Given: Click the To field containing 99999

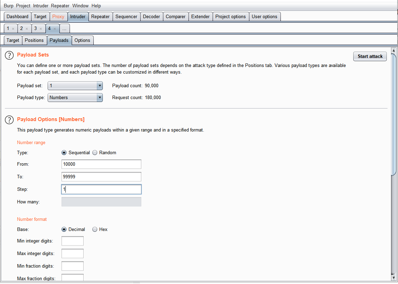Looking at the screenshot, I should pos(101,177).
